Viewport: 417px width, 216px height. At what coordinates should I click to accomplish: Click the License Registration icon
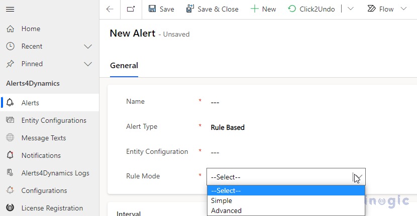[x=10, y=207]
